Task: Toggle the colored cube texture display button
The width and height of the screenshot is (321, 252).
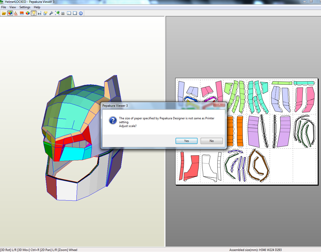Action: tap(10, 13)
